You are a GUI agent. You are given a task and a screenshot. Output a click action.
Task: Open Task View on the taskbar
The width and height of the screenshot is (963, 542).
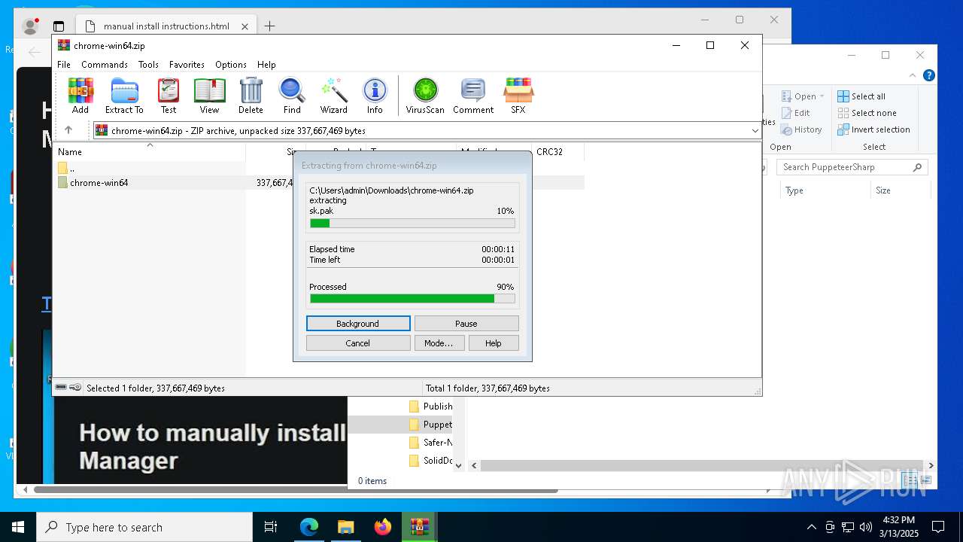coord(271,527)
